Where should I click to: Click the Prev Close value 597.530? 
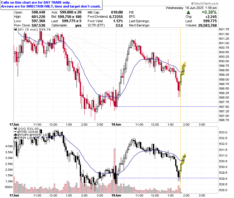[38, 26]
